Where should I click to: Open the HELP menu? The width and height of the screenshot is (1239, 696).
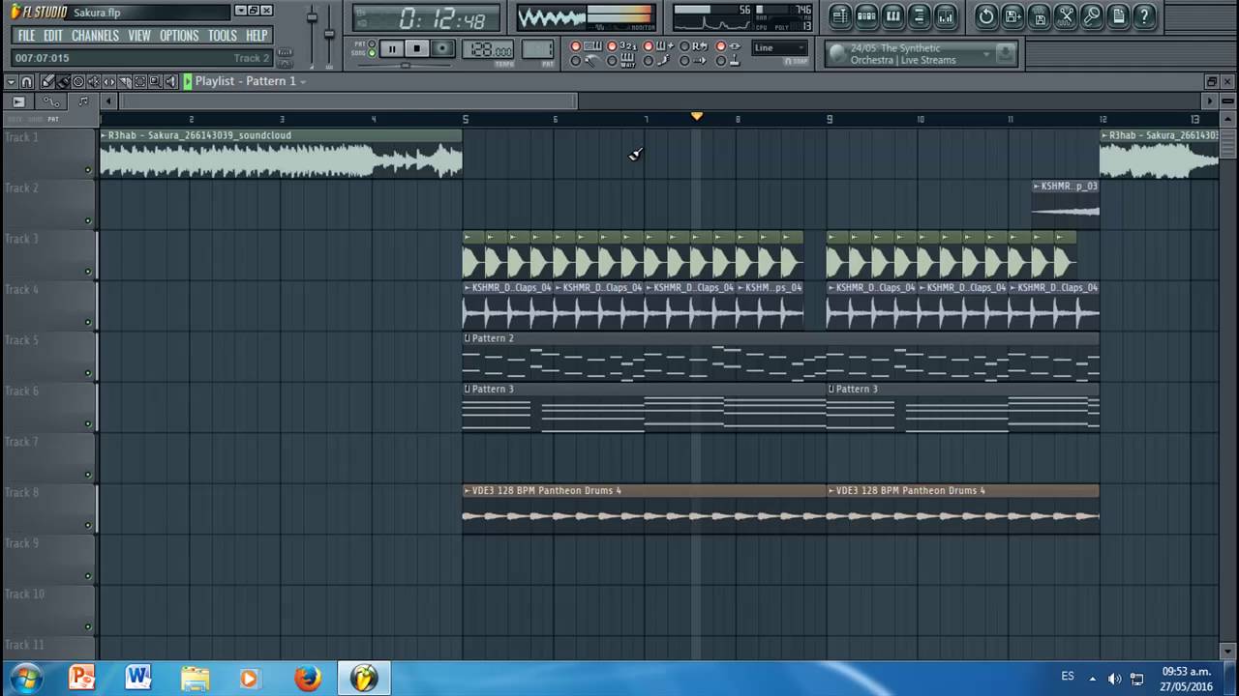point(257,35)
